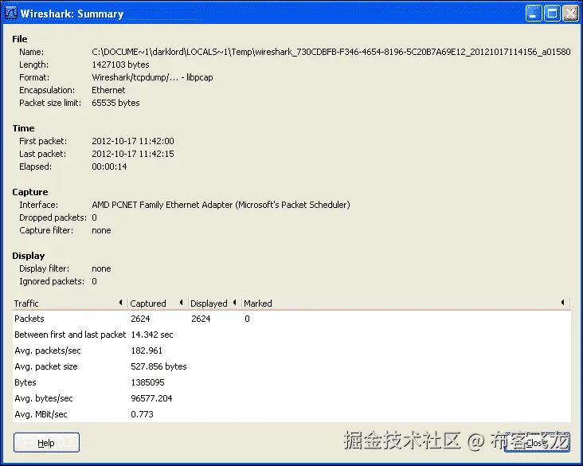
Task: Select the 14.342 sec value
Action: [x=152, y=335]
